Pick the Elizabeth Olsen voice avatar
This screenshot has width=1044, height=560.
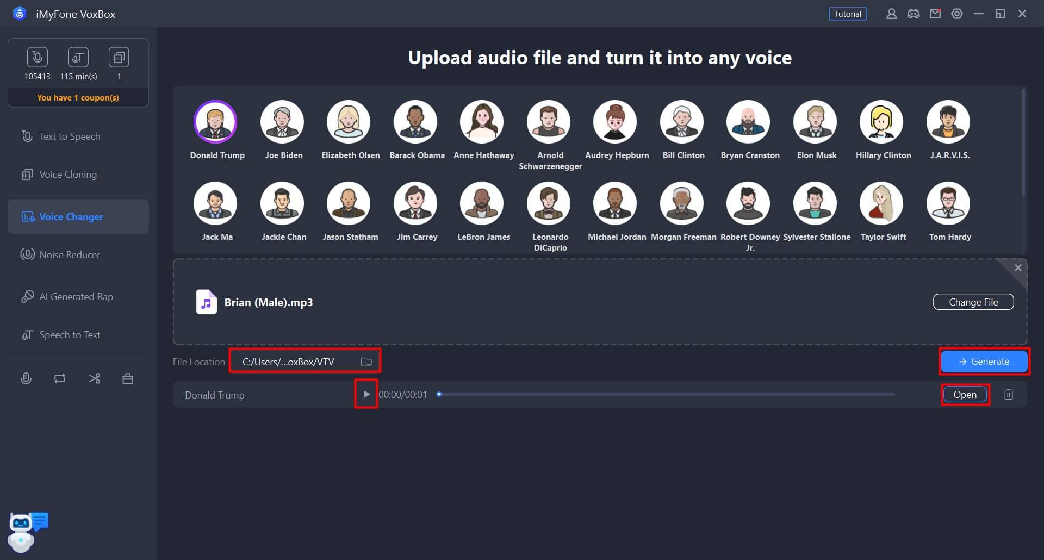pos(349,122)
